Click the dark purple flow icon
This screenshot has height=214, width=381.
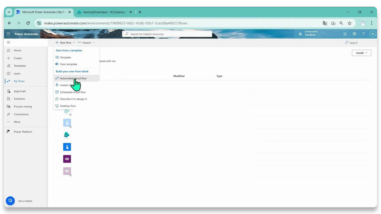click(67, 159)
